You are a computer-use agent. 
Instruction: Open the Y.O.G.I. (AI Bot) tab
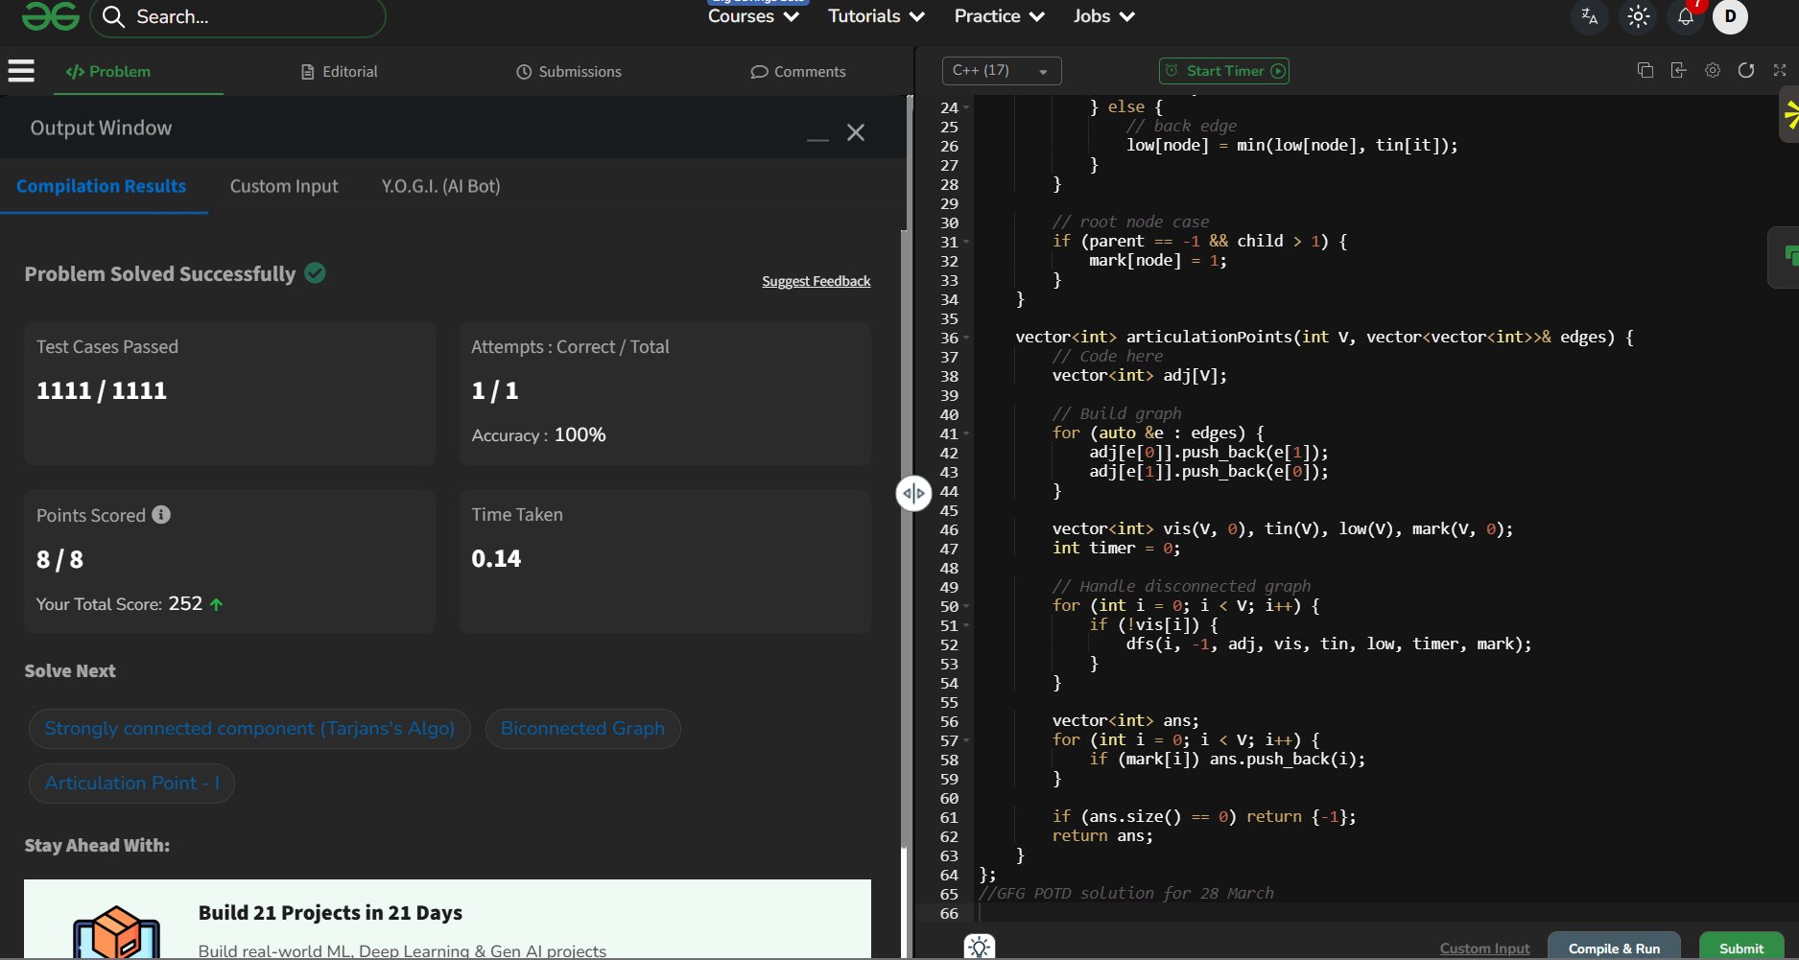pos(440,186)
